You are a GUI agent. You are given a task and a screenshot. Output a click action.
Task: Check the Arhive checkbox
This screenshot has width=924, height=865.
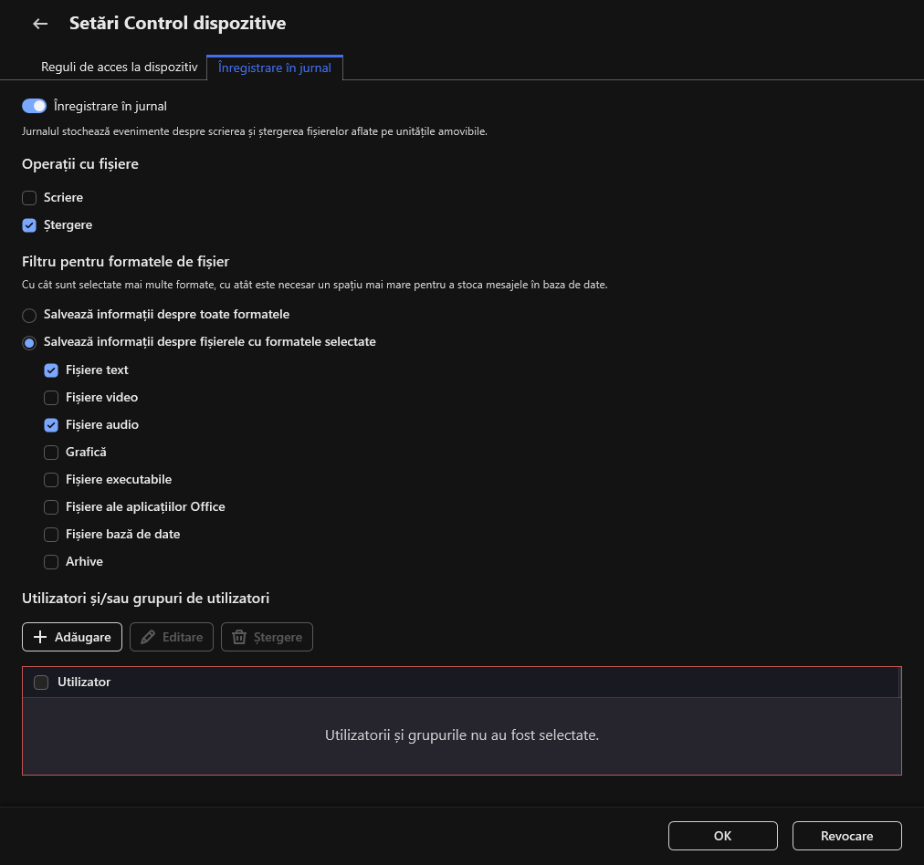tap(51, 562)
